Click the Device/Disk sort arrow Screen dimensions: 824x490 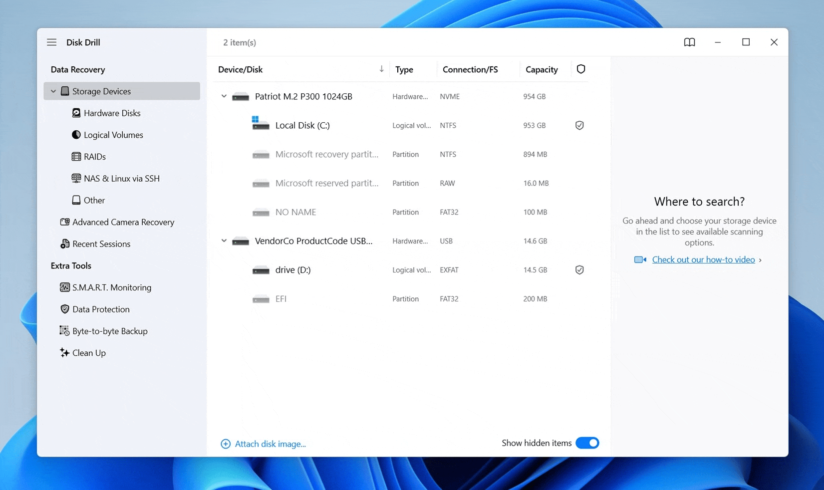point(381,69)
